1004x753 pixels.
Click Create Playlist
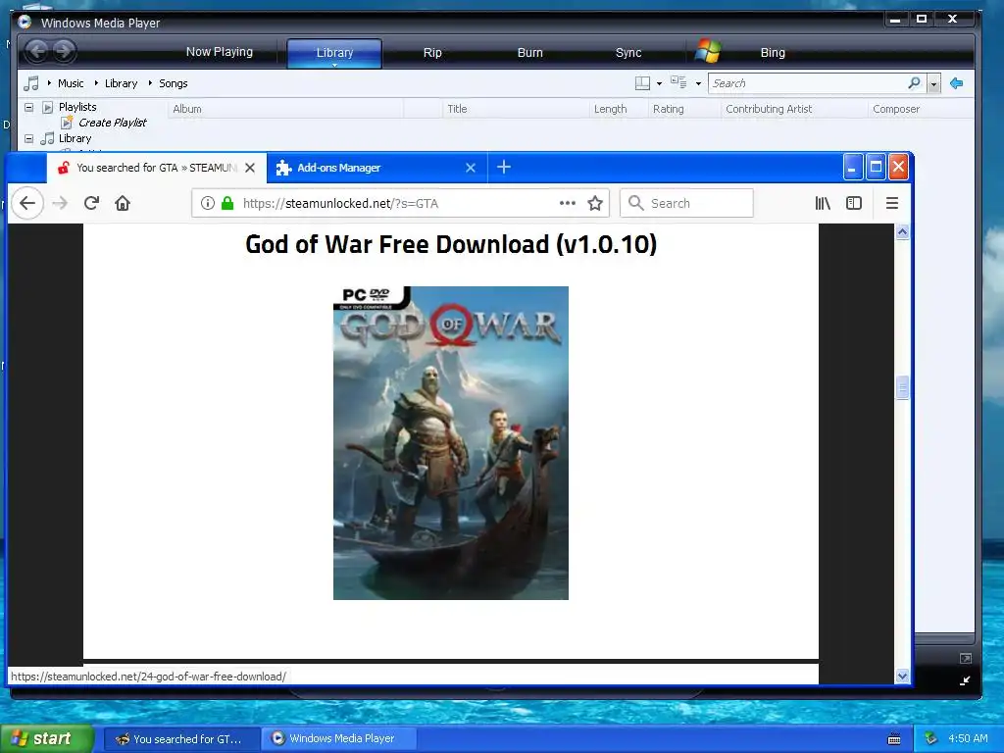pos(112,123)
